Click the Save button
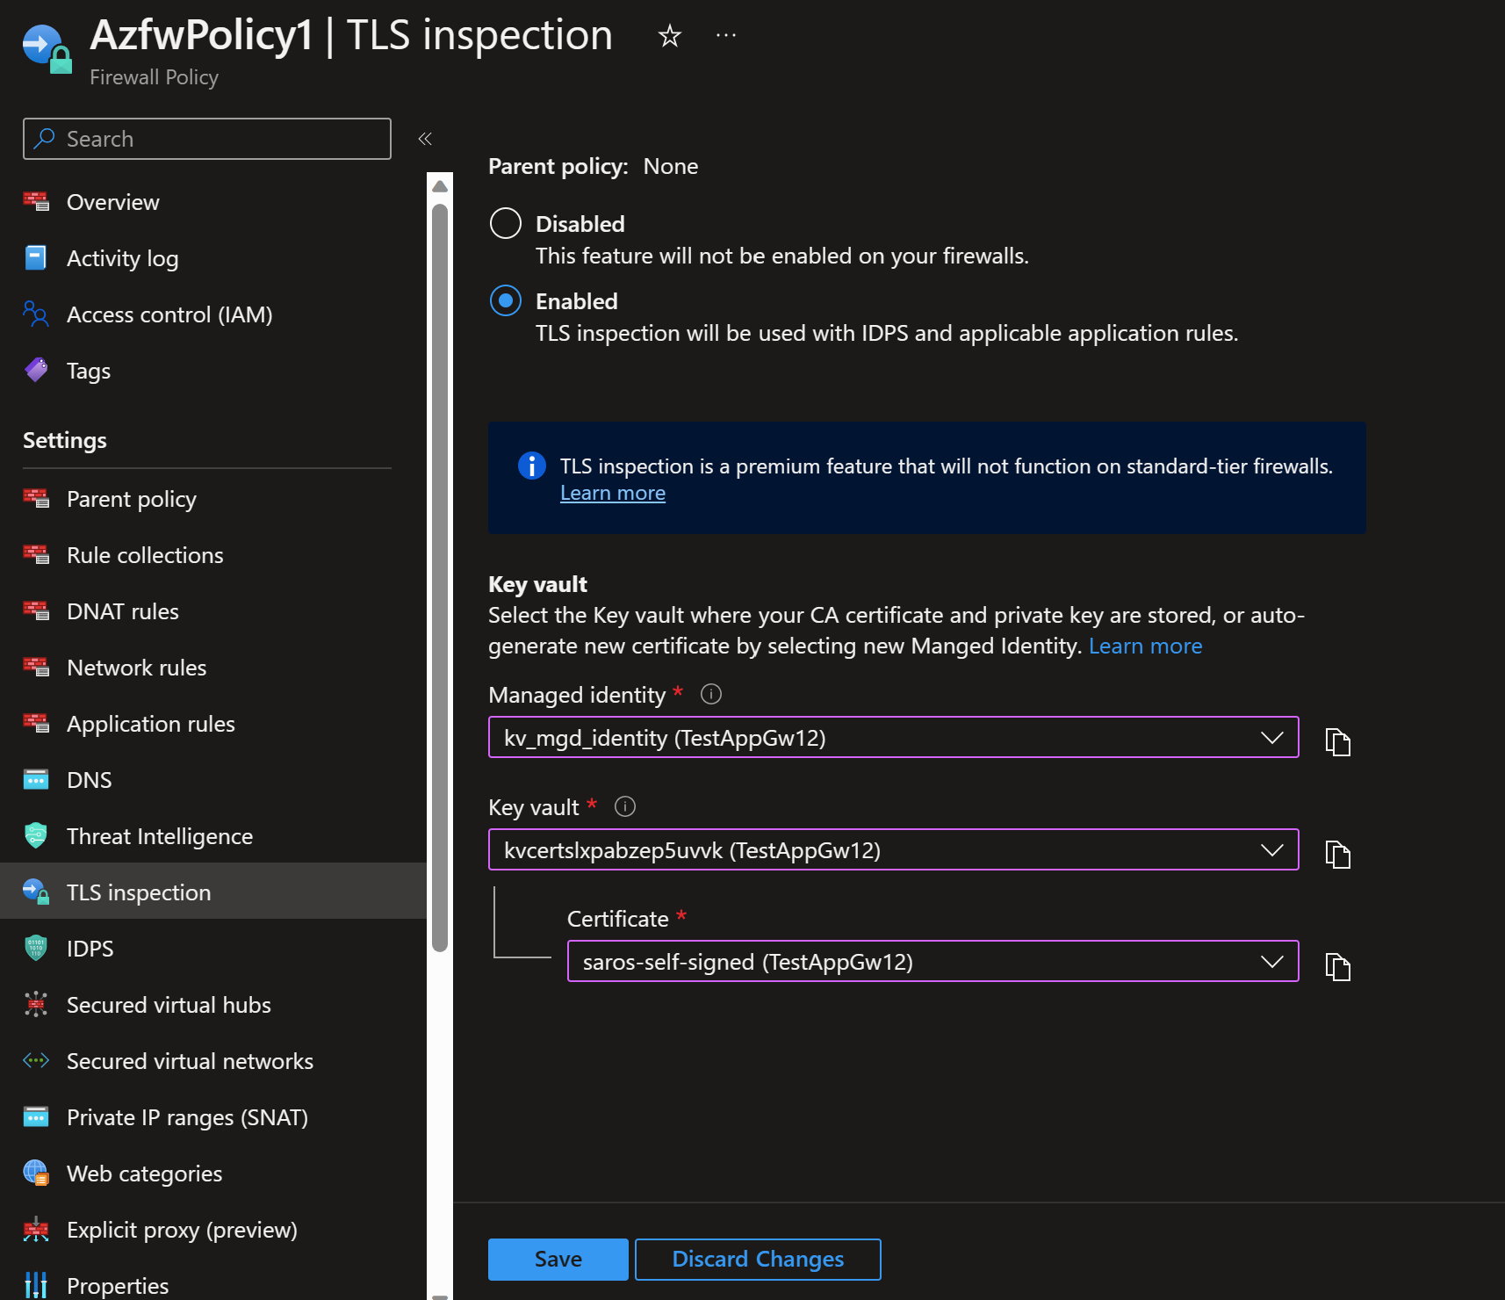 tap(558, 1259)
